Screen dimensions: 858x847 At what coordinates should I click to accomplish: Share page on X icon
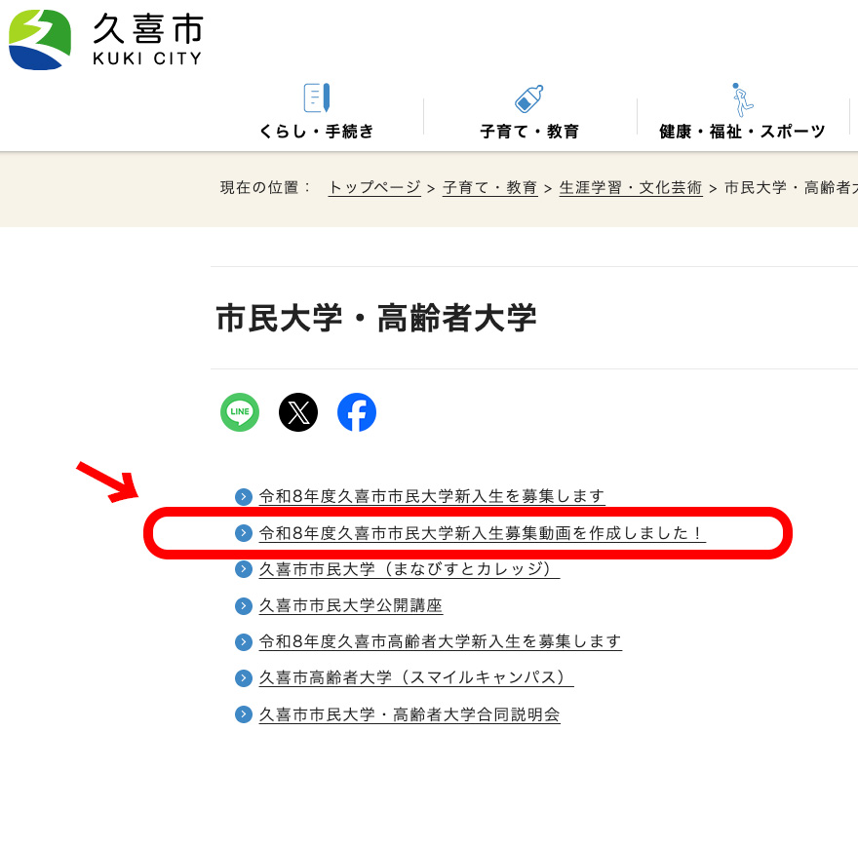[298, 412]
